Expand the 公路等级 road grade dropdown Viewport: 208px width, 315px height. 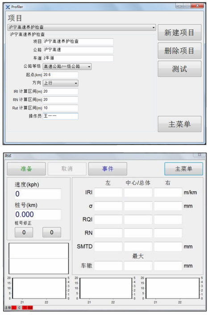point(67,66)
